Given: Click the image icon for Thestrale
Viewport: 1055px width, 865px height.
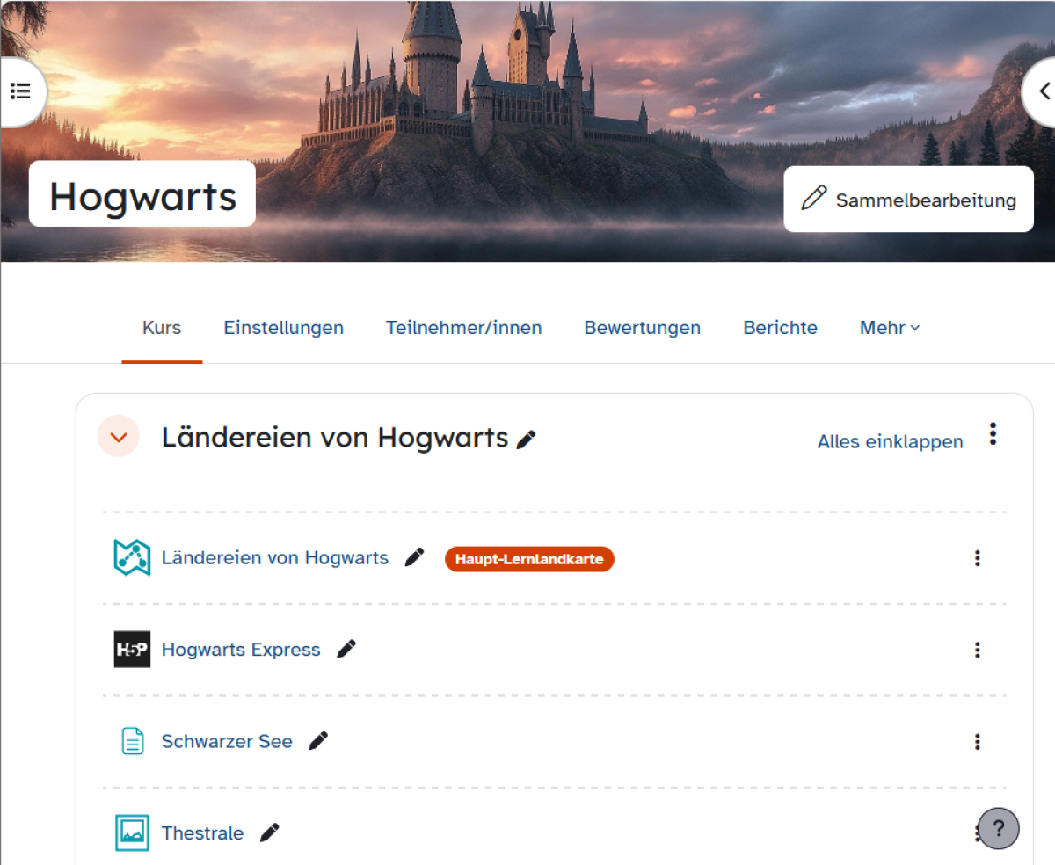Looking at the screenshot, I should coord(132,832).
